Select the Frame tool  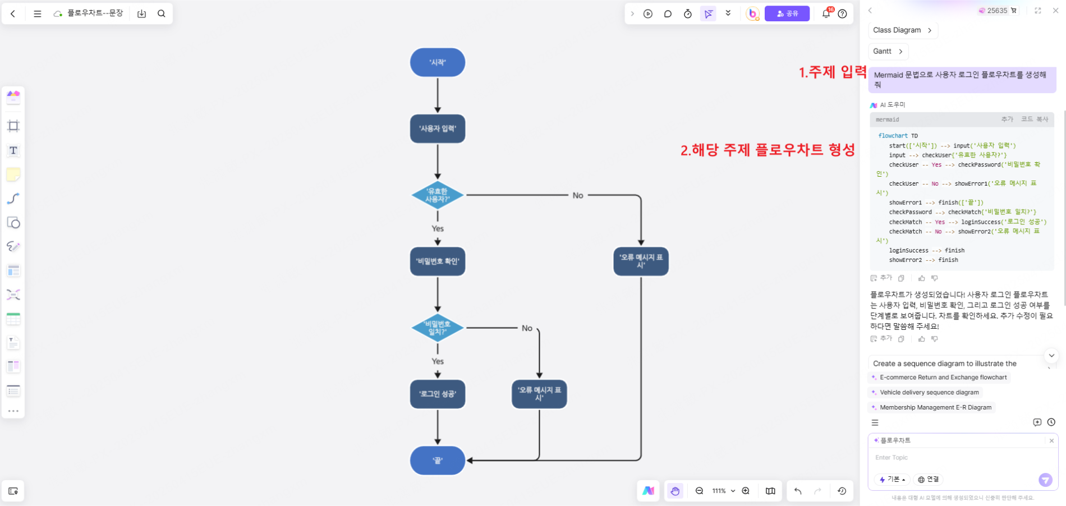tap(13, 126)
